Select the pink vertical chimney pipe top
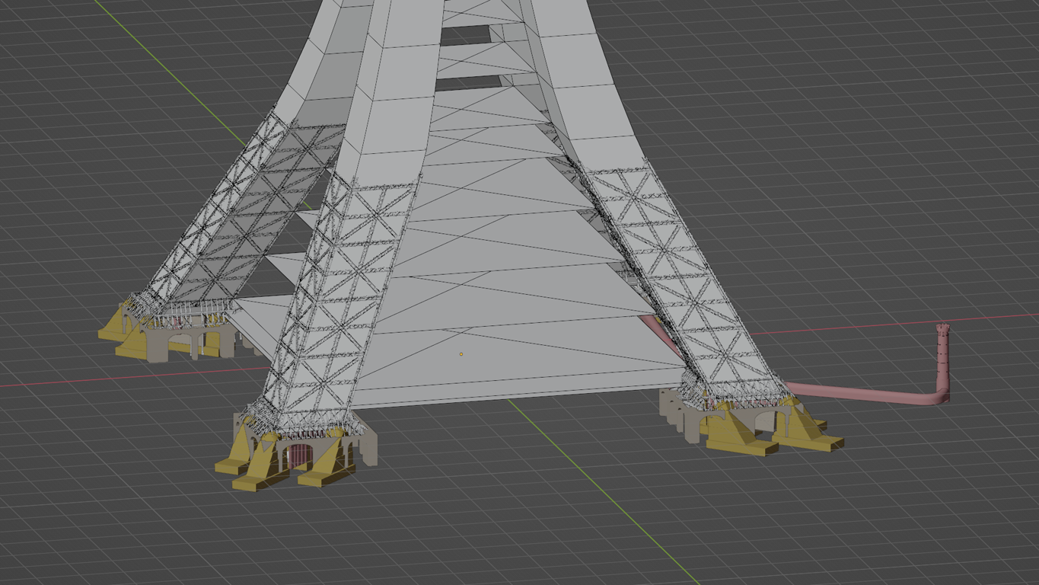 click(x=943, y=329)
